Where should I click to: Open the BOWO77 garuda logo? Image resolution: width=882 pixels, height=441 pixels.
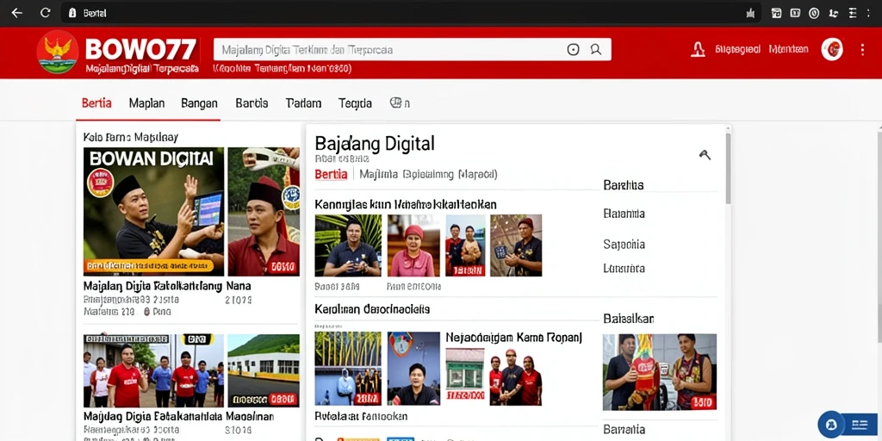(x=58, y=52)
